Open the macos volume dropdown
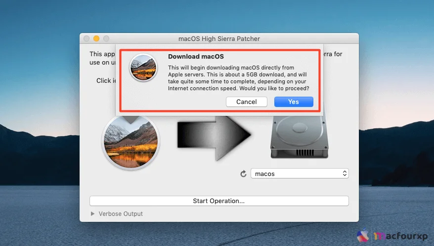434x246 pixels. click(x=300, y=174)
